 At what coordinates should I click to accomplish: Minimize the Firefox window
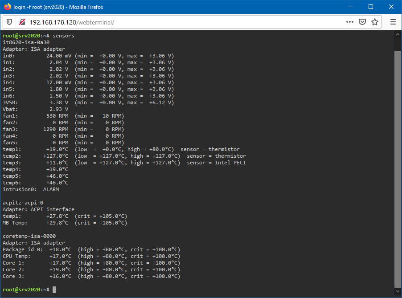pos(351,7)
